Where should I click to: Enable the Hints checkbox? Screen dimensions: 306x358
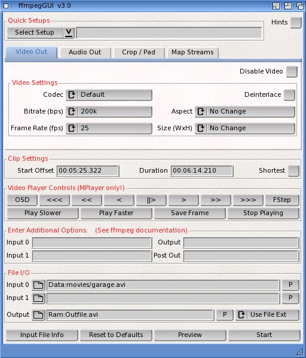(x=296, y=23)
